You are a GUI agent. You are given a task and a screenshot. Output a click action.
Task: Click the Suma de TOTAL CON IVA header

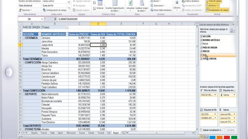point(121,34)
